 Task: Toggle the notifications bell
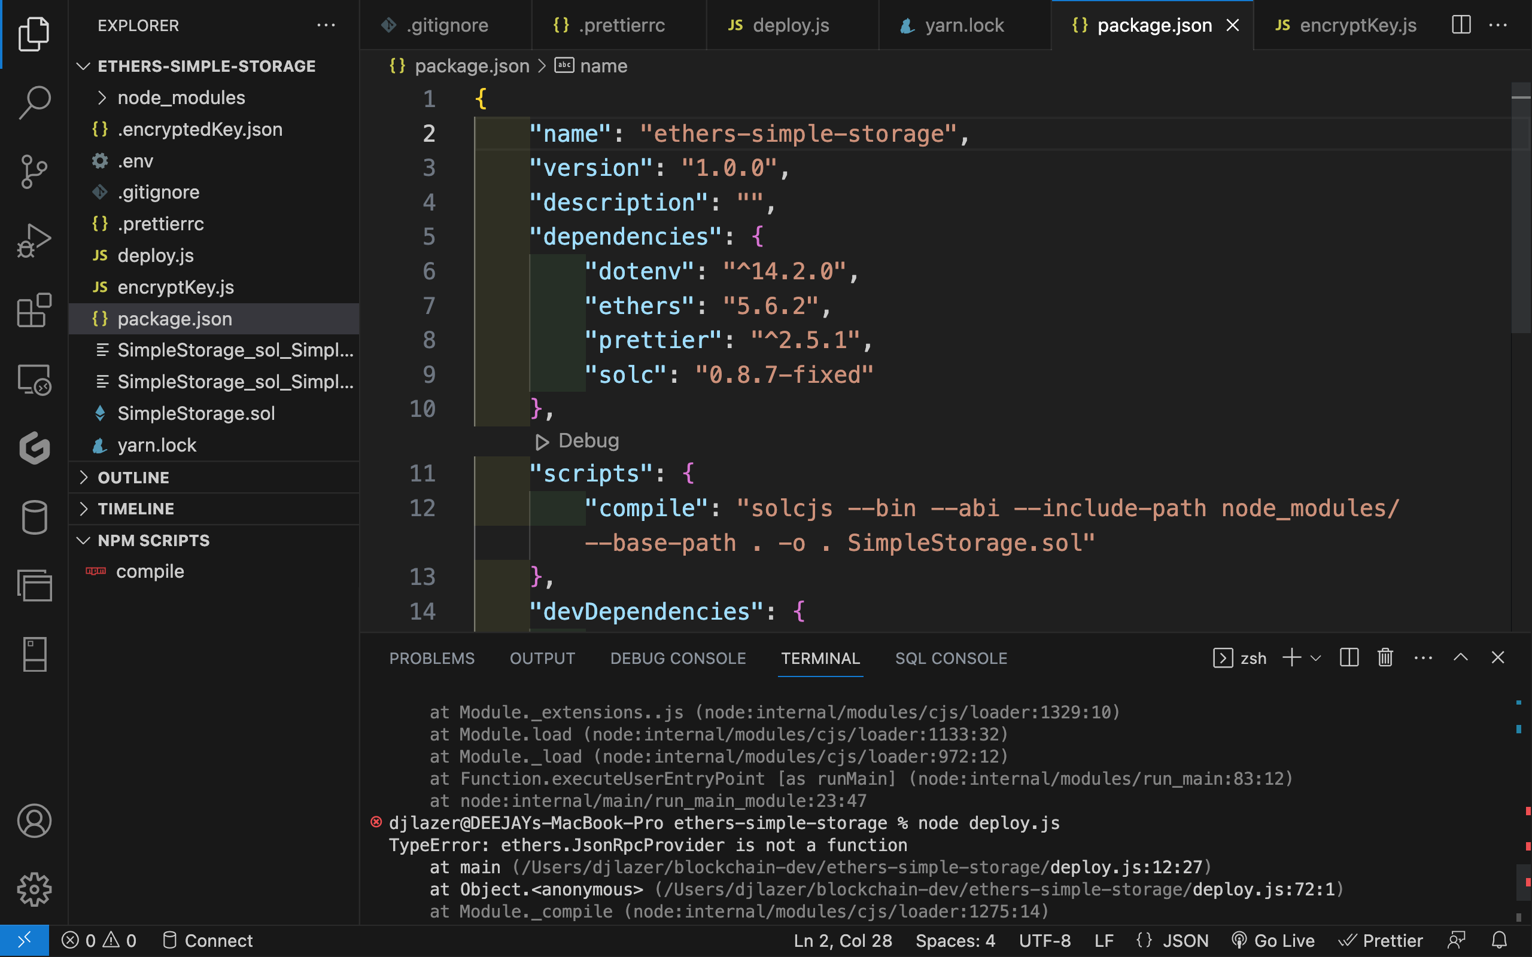point(1500,940)
